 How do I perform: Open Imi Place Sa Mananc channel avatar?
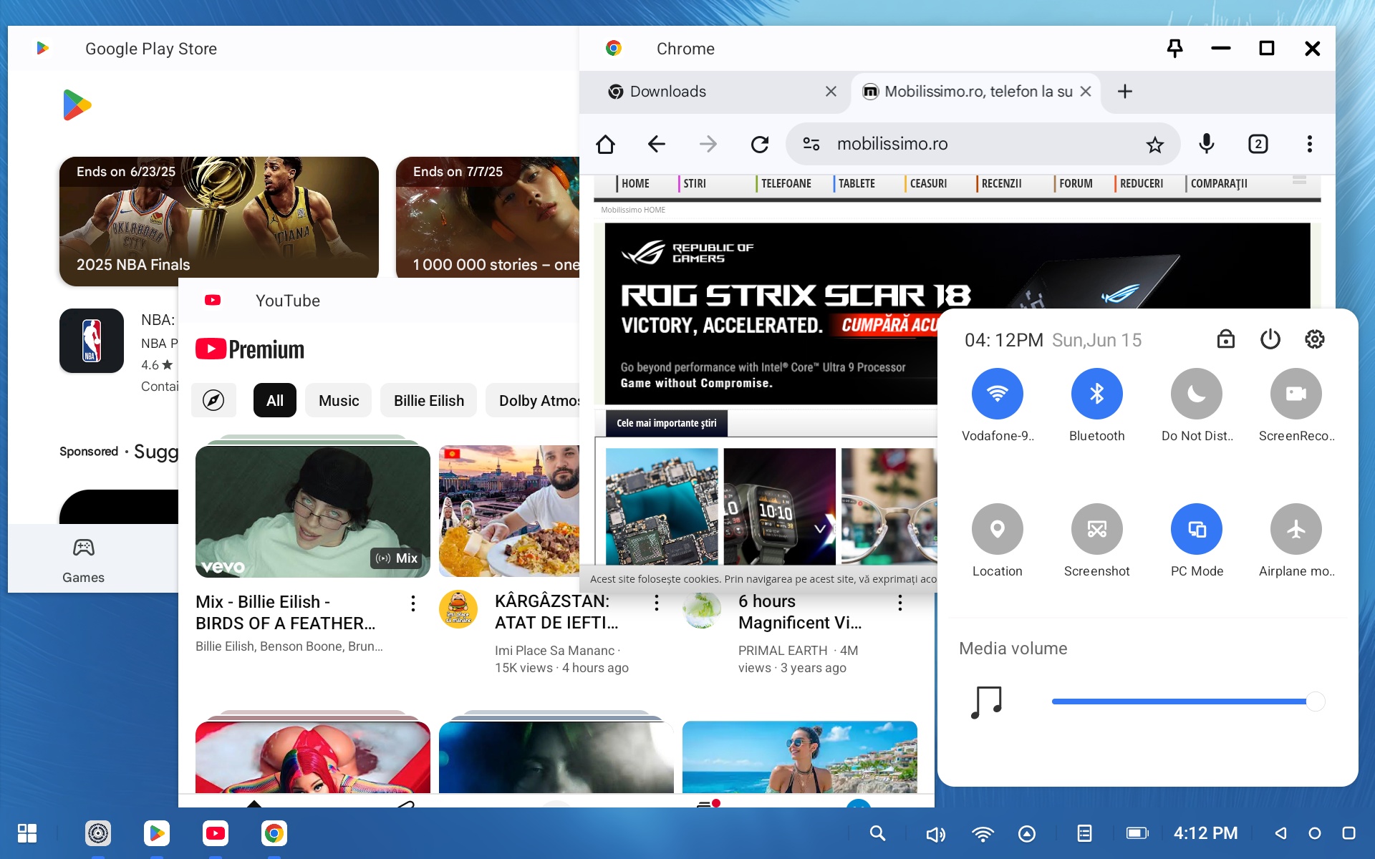click(x=458, y=608)
